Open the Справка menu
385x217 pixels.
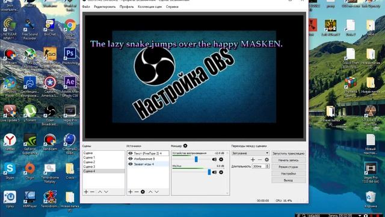(x=172, y=7)
